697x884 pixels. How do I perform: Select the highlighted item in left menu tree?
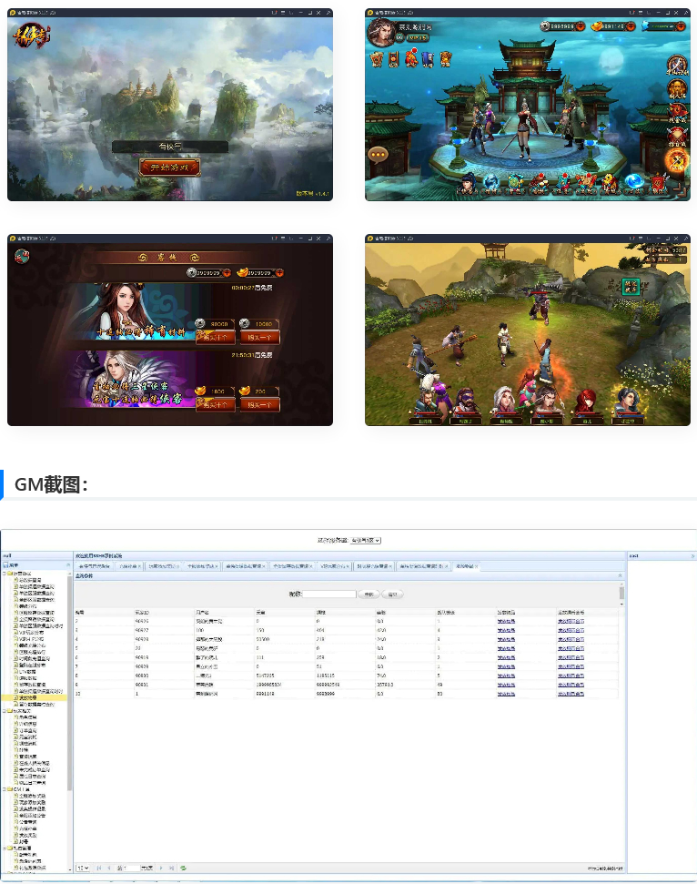point(29,697)
